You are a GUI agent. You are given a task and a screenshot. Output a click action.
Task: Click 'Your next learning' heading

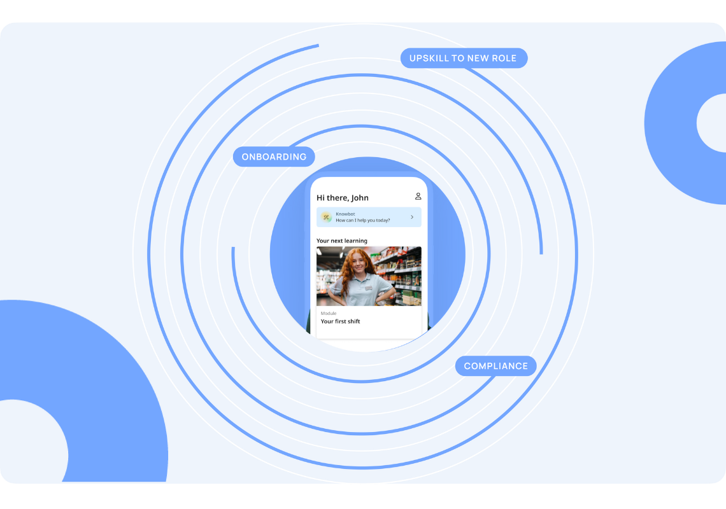point(342,241)
